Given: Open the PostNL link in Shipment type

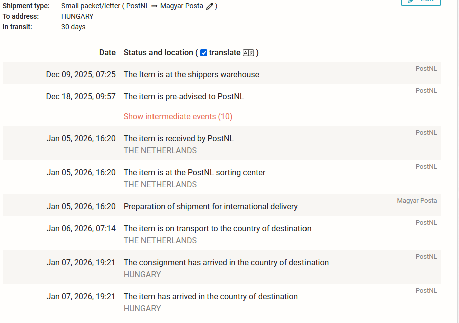Looking at the screenshot, I should (x=137, y=6).
